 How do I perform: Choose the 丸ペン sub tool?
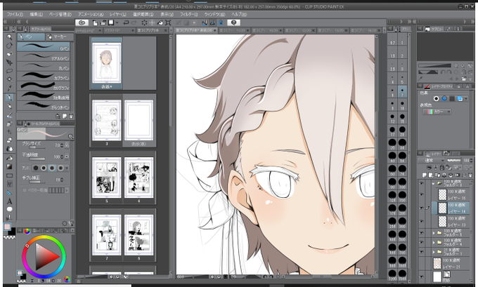[x=44, y=67]
